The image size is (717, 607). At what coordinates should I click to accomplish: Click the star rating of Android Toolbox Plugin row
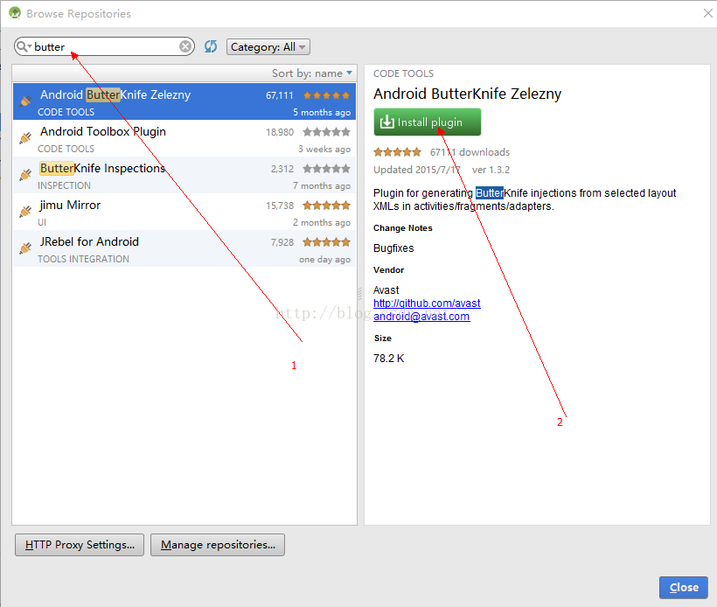326,132
